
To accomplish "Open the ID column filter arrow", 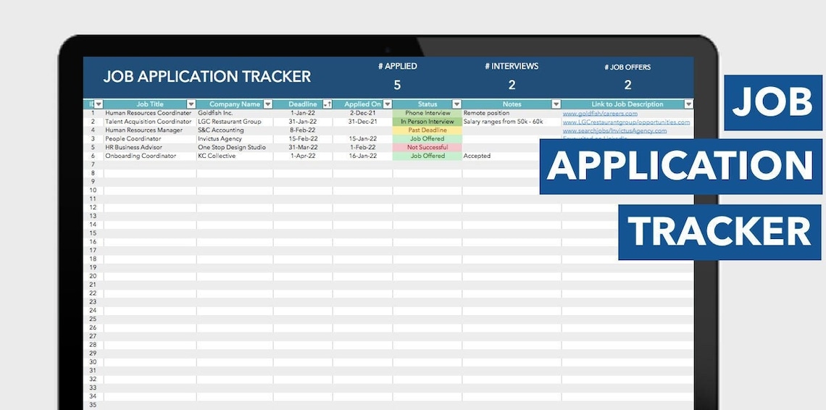I will (99, 104).
